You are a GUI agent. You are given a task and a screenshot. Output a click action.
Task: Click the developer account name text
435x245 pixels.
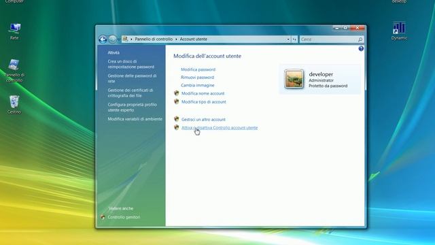321,74
